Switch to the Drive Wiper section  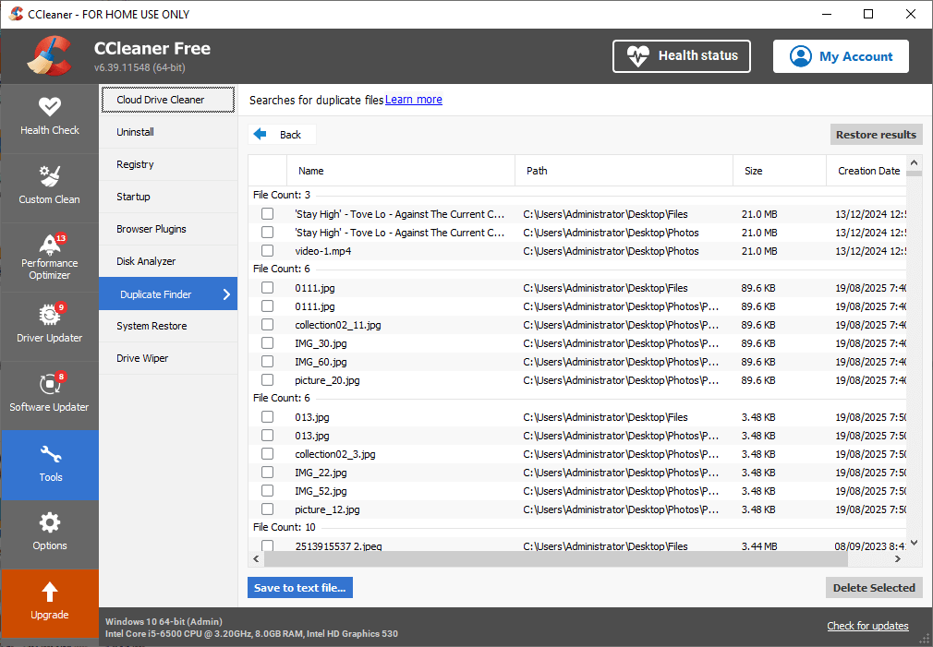(142, 358)
